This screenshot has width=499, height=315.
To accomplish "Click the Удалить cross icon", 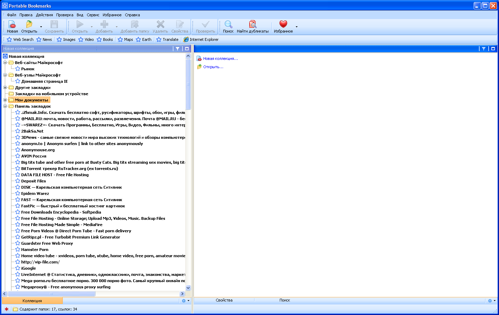I will pos(160,24).
